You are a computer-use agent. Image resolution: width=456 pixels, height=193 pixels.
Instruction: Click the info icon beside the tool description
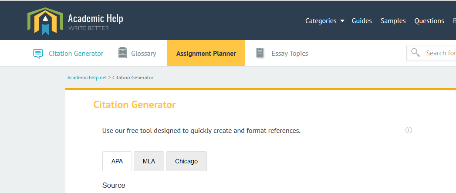(409, 130)
